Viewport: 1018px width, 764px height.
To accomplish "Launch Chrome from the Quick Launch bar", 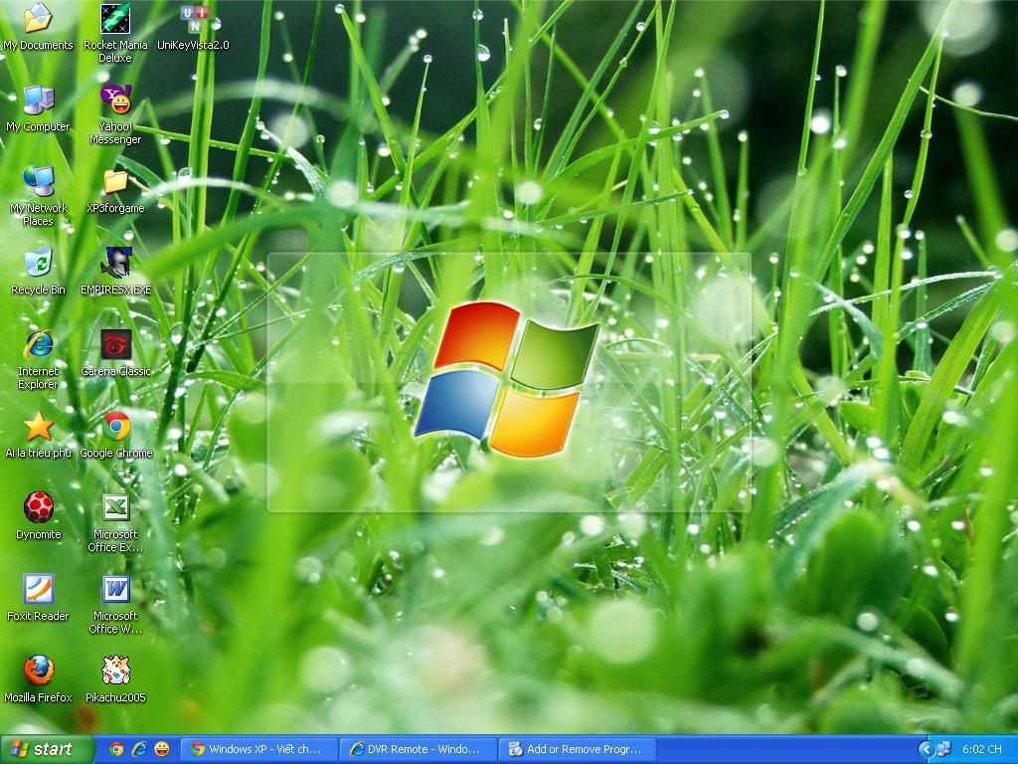I will (x=117, y=749).
